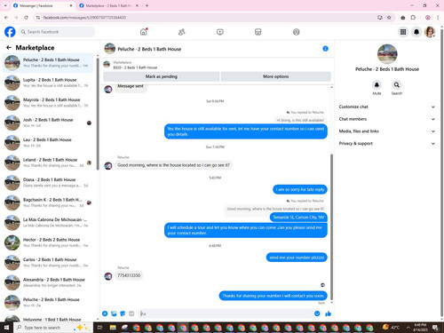Screen dimensions: 444x333
Task: Expand Chat members section
Action: (387, 119)
